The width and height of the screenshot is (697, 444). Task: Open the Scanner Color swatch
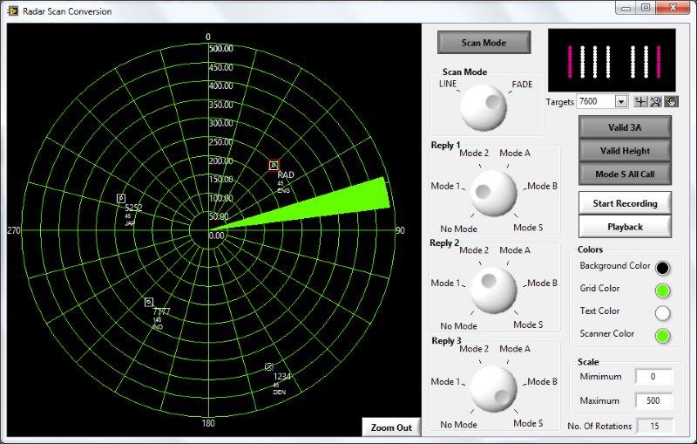coord(663,335)
